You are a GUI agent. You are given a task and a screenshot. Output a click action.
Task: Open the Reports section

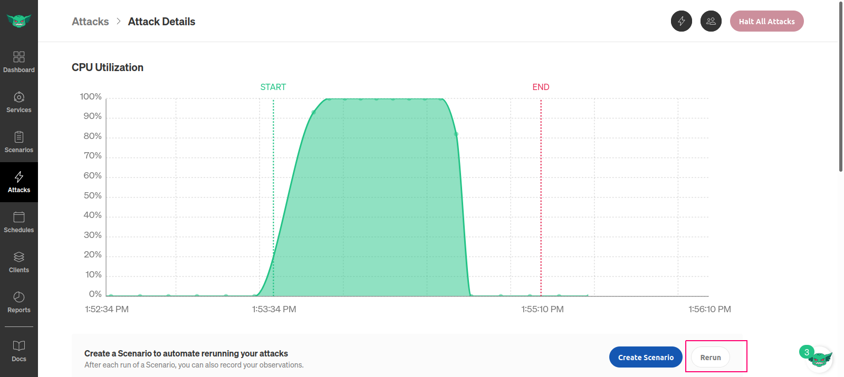[19, 302]
